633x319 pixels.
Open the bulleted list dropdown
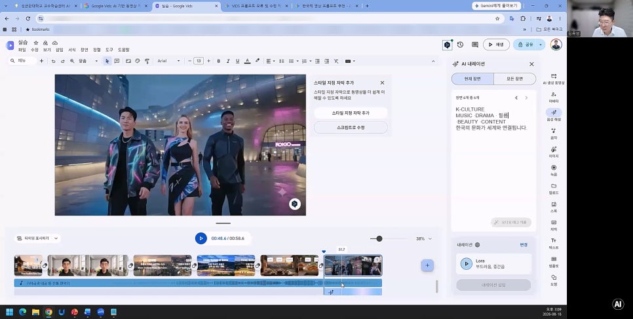[x=294, y=61]
